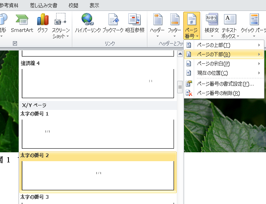Viewport: 266px width, 204px height.
Task: Insert a テキストボックス
Action: click(x=230, y=26)
